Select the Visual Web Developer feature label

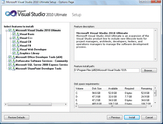point(33,49)
